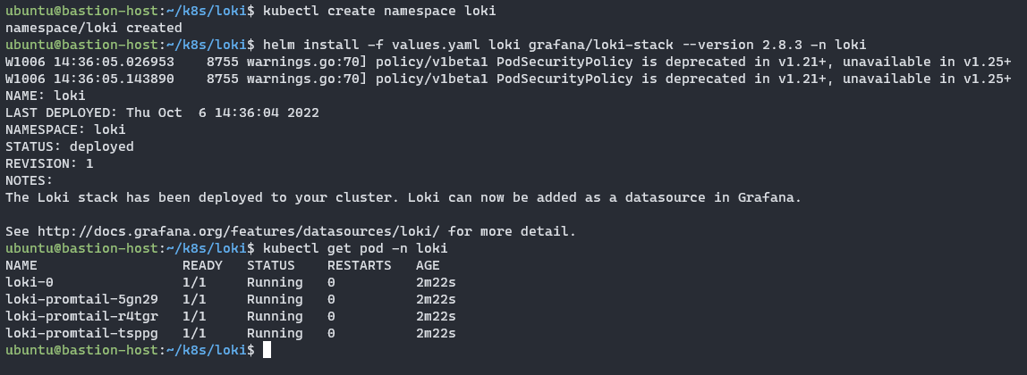The image size is (1027, 375).
Task: Click the RESTARTS column header
Action: (359, 265)
